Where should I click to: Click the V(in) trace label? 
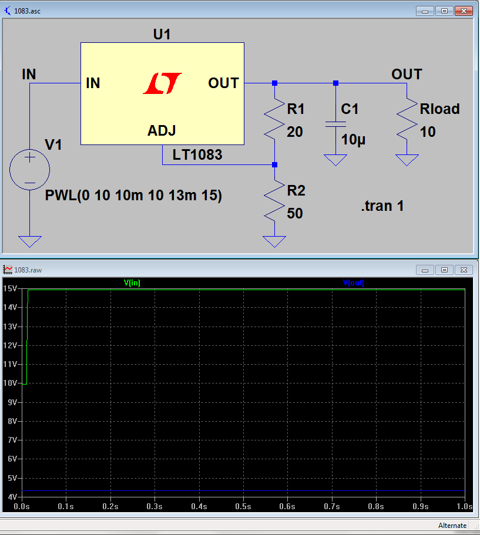pyautogui.click(x=132, y=282)
